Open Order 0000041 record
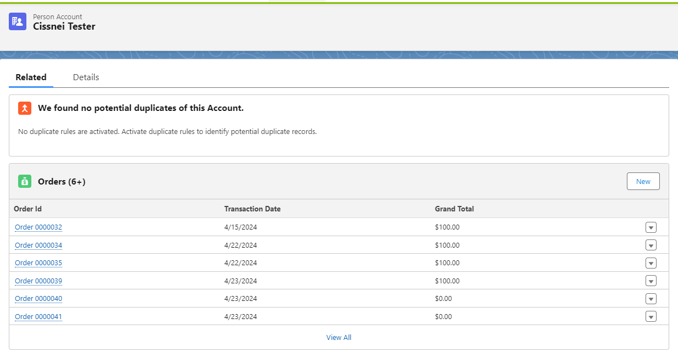This screenshot has width=678, height=352. coord(38,317)
